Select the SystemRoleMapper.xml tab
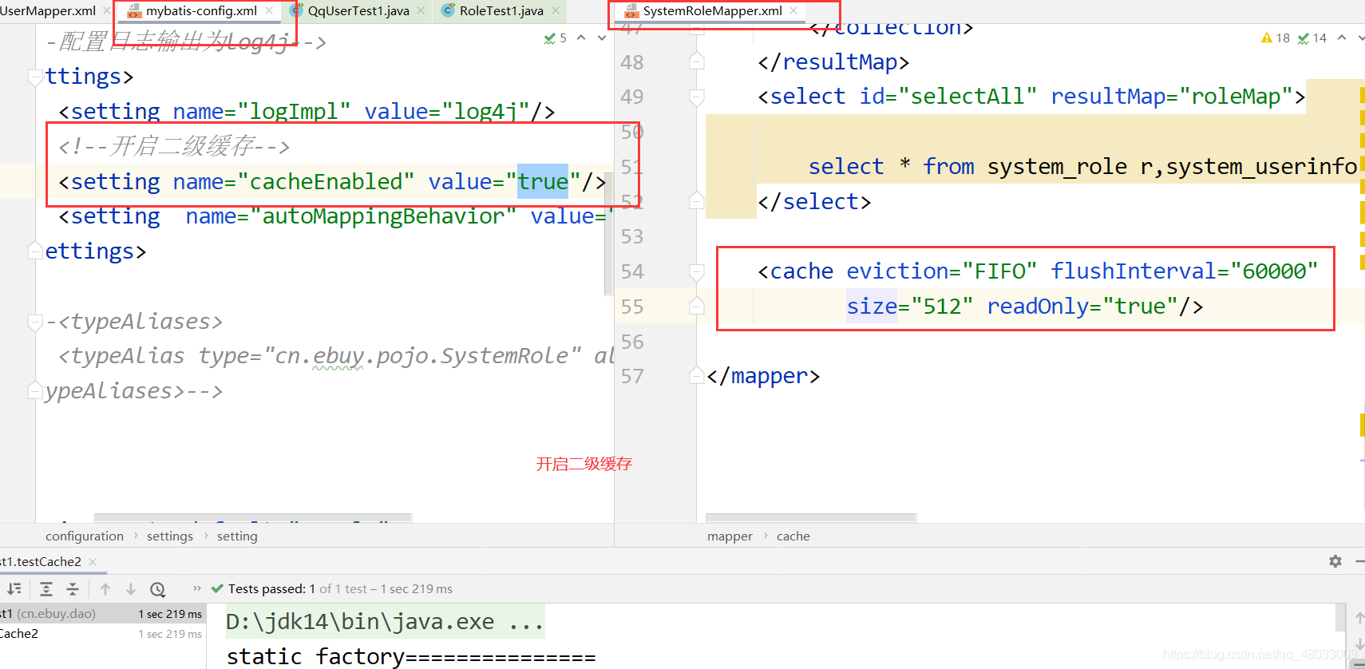Screen dimensions: 1365x669 pos(712,11)
